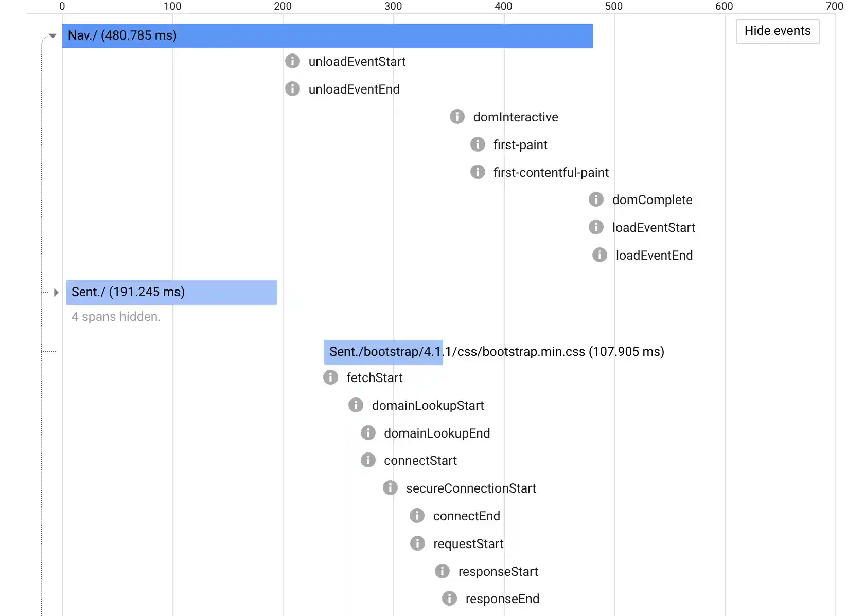
Task: Select the secureConnectionStart info icon
Action: point(390,487)
